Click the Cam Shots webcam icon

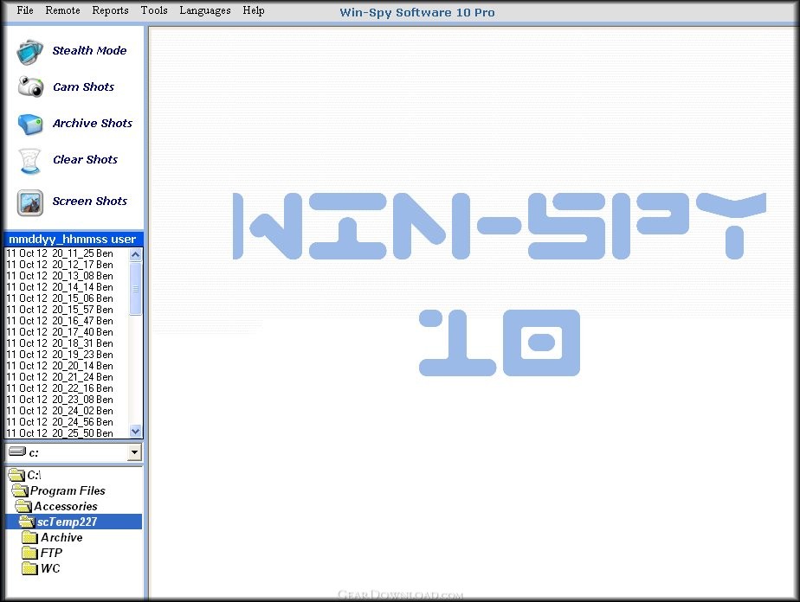[30, 86]
